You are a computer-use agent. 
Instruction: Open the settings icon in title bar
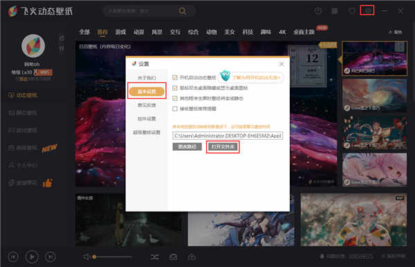pos(367,10)
